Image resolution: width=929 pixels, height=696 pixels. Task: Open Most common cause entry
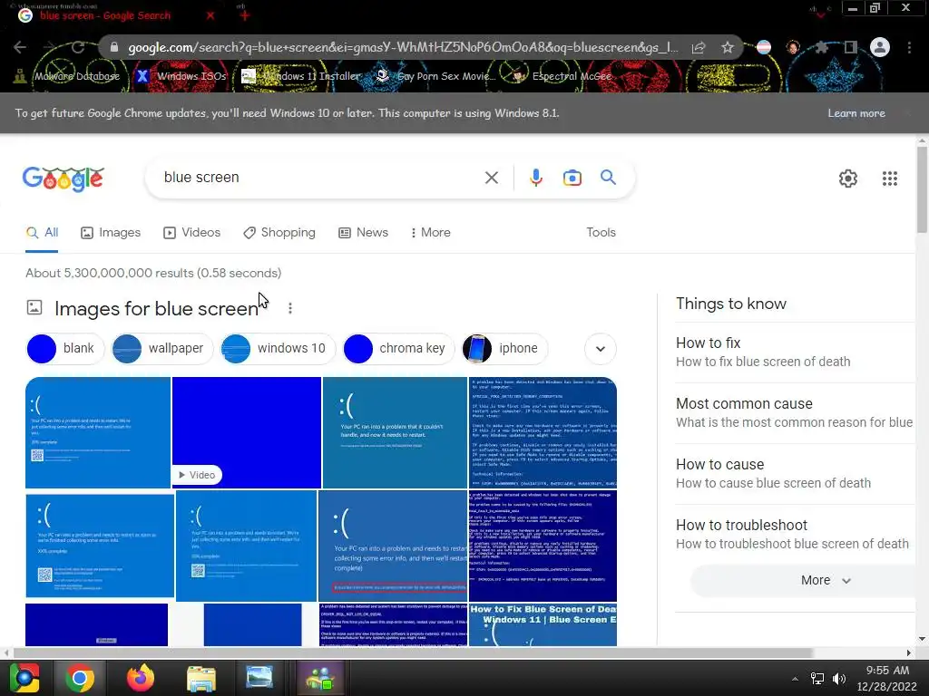tap(795, 413)
